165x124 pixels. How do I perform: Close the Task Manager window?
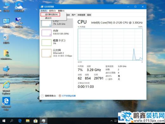click(143, 7)
